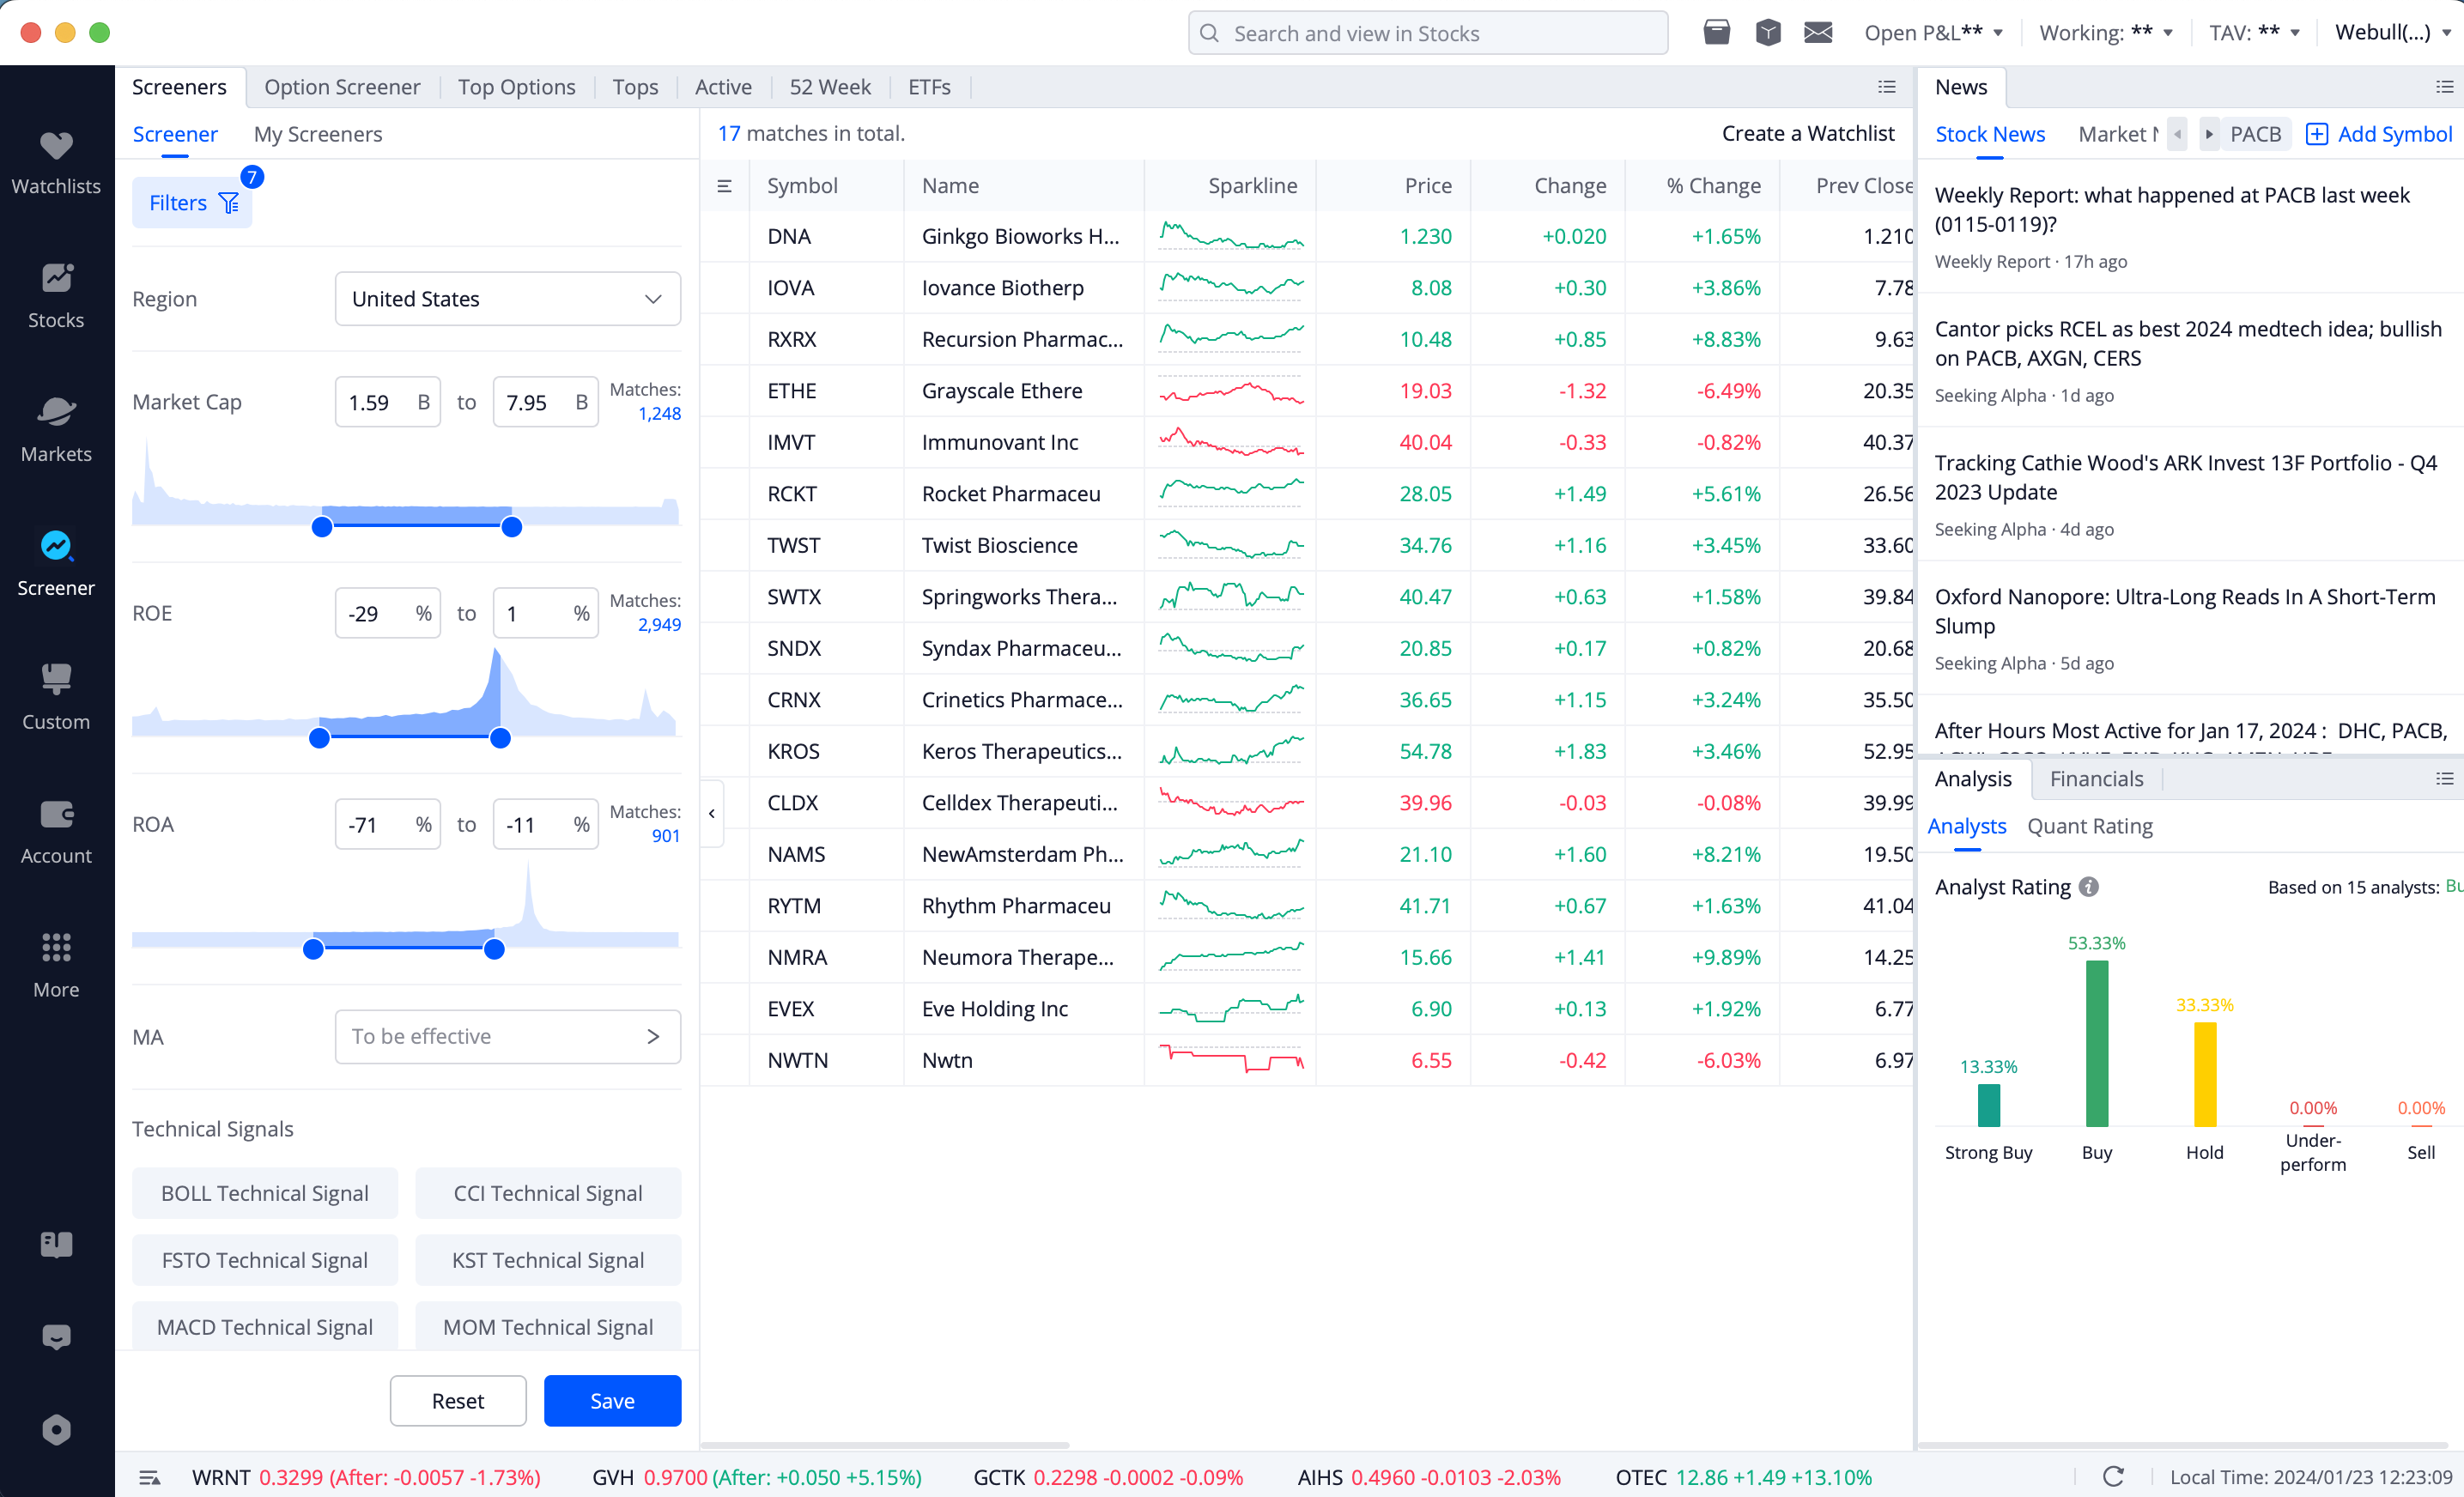Image resolution: width=2464 pixels, height=1497 pixels.
Task: Toggle the MOM Technical Signal filter
Action: click(x=548, y=1326)
